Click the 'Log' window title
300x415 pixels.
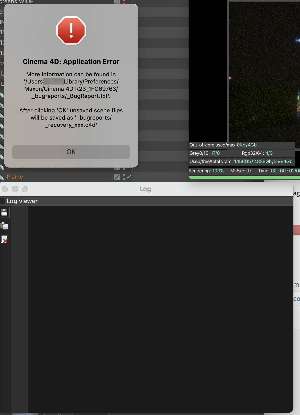[x=145, y=189]
